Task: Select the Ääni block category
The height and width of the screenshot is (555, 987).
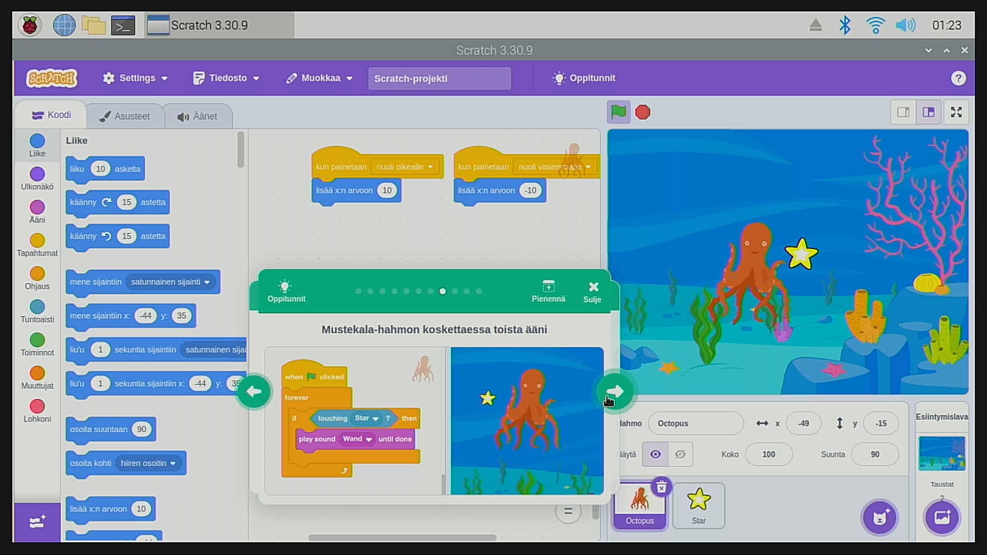Action: (x=37, y=212)
